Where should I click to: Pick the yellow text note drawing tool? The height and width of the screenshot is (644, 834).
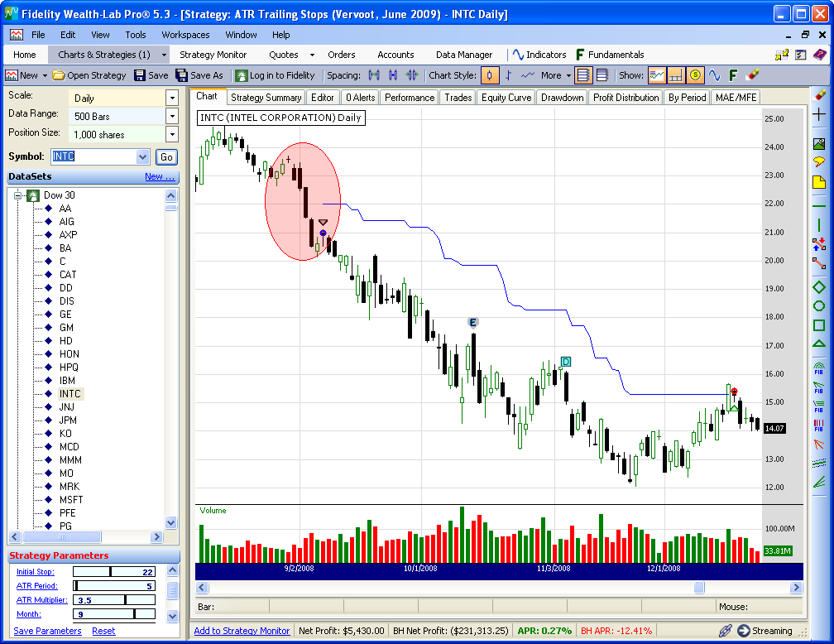pos(819,182)
